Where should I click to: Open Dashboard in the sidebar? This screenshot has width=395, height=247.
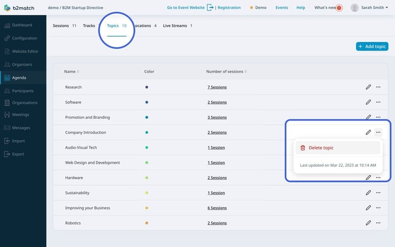(23, 25)
